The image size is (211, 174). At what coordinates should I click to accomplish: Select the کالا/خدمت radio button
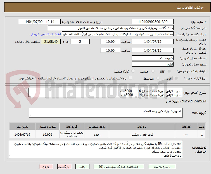coord(133,71)
